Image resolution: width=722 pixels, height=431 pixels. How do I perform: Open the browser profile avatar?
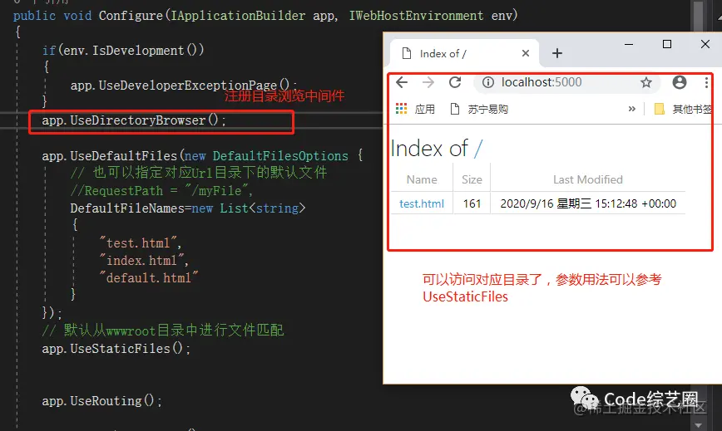(680, 82)
